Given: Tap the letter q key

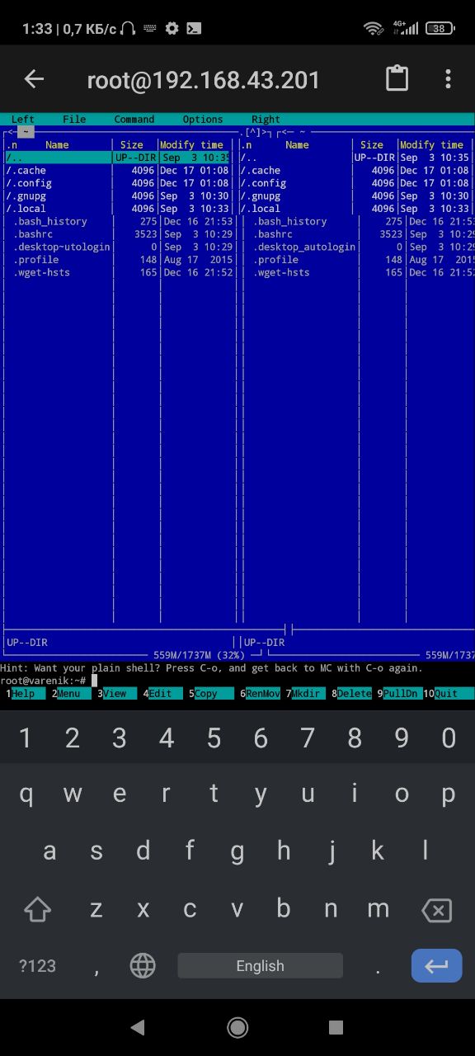Looking at the screenshot, I should click(x=26, y=794).
